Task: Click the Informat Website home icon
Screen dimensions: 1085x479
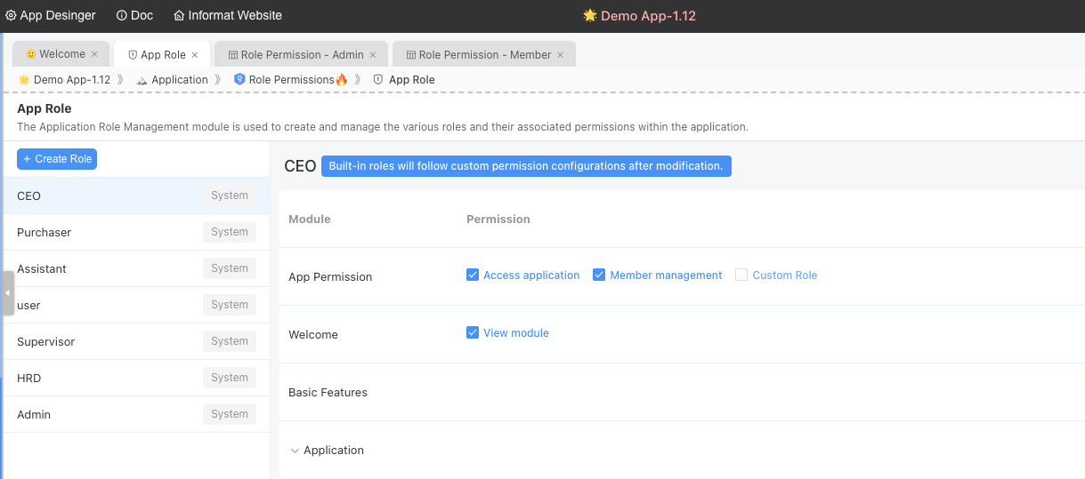Action: click(179, 16)
